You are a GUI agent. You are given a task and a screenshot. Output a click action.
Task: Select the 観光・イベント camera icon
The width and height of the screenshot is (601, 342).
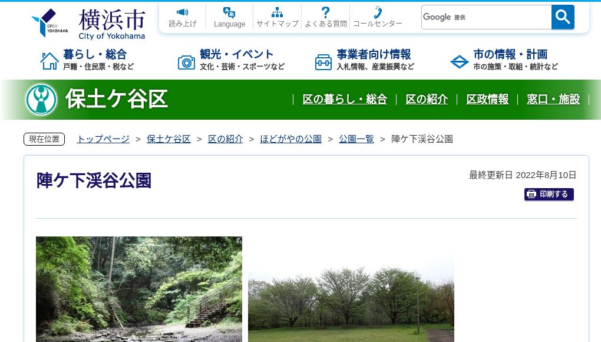point(187,61)
